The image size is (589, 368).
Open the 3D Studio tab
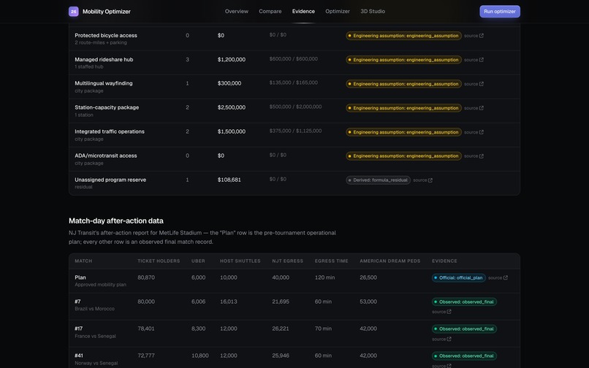coord(373,11)
